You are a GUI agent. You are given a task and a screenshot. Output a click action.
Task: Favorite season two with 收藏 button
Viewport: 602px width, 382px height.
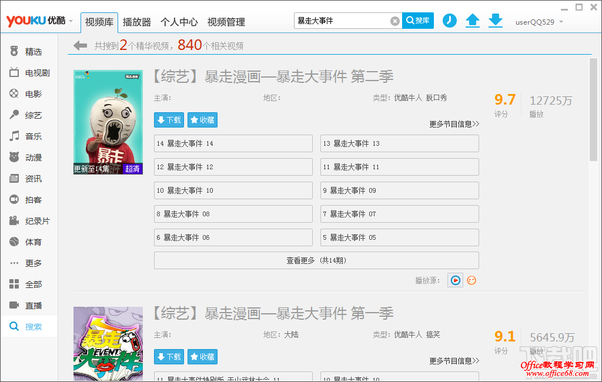coord(202,120)
